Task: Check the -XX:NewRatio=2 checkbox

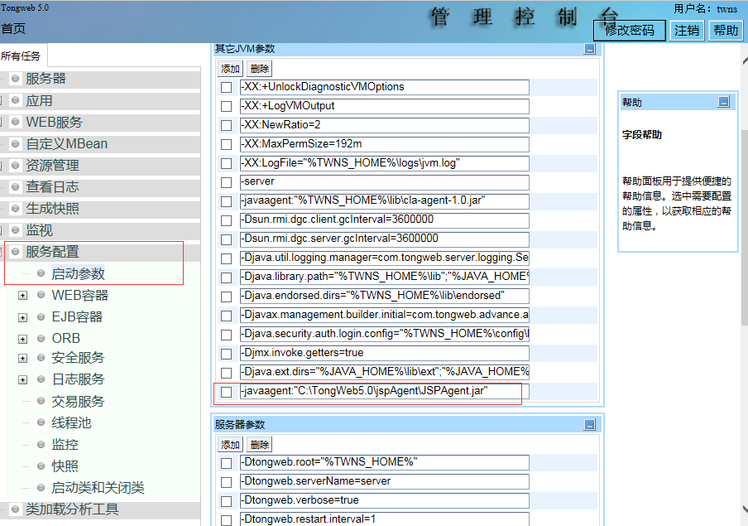Action: click(227, 126)
